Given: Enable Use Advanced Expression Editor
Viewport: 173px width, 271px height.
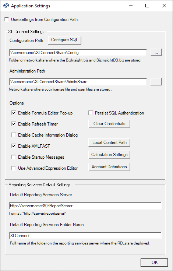Looking at the screenshot, I should tap(14, 168).
